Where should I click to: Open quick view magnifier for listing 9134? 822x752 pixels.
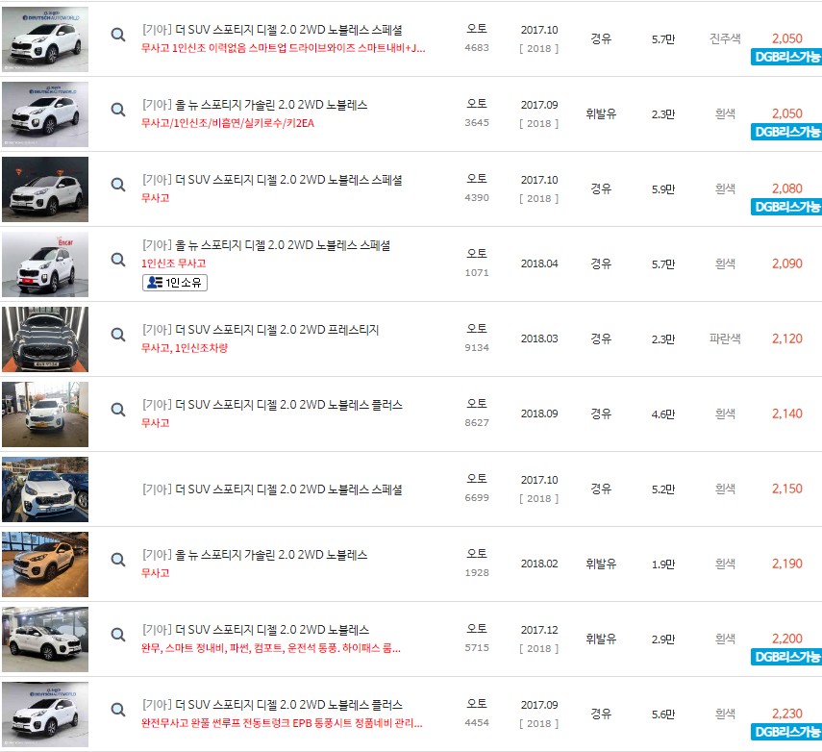(118, 335)
